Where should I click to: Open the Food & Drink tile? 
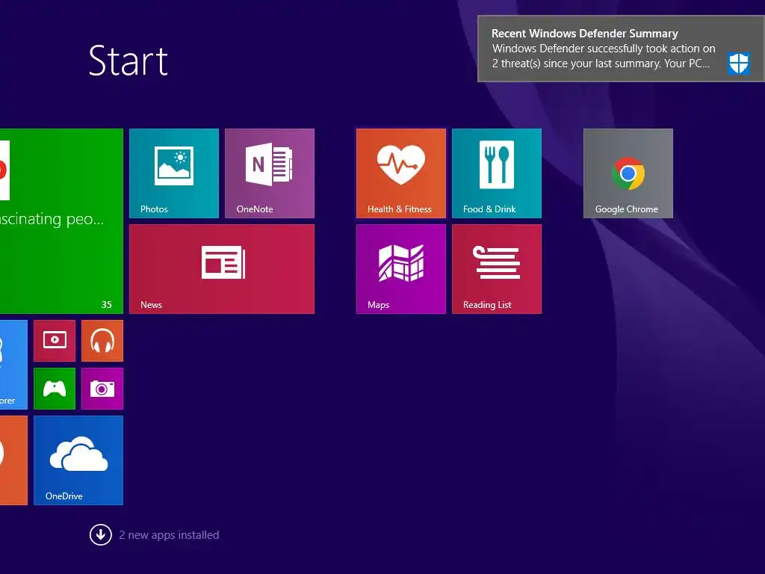496,173
